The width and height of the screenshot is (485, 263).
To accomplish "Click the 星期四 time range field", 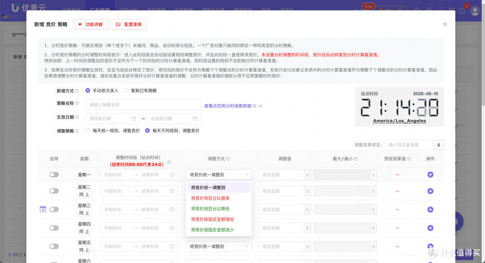I will [139, 228].
